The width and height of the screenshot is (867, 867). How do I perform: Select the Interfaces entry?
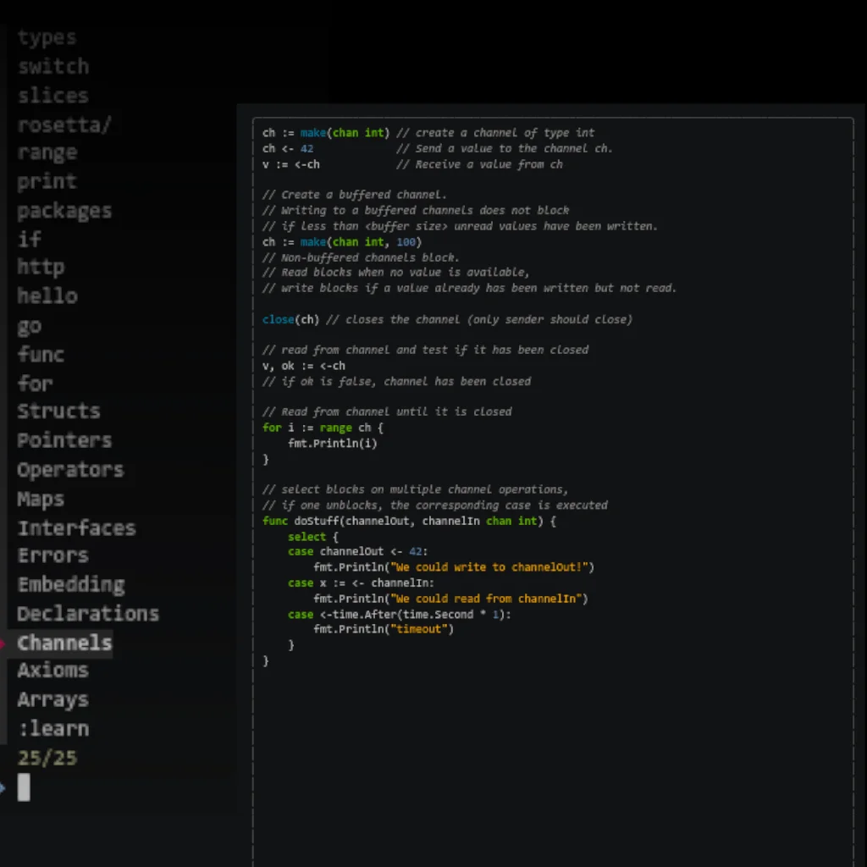77,527
